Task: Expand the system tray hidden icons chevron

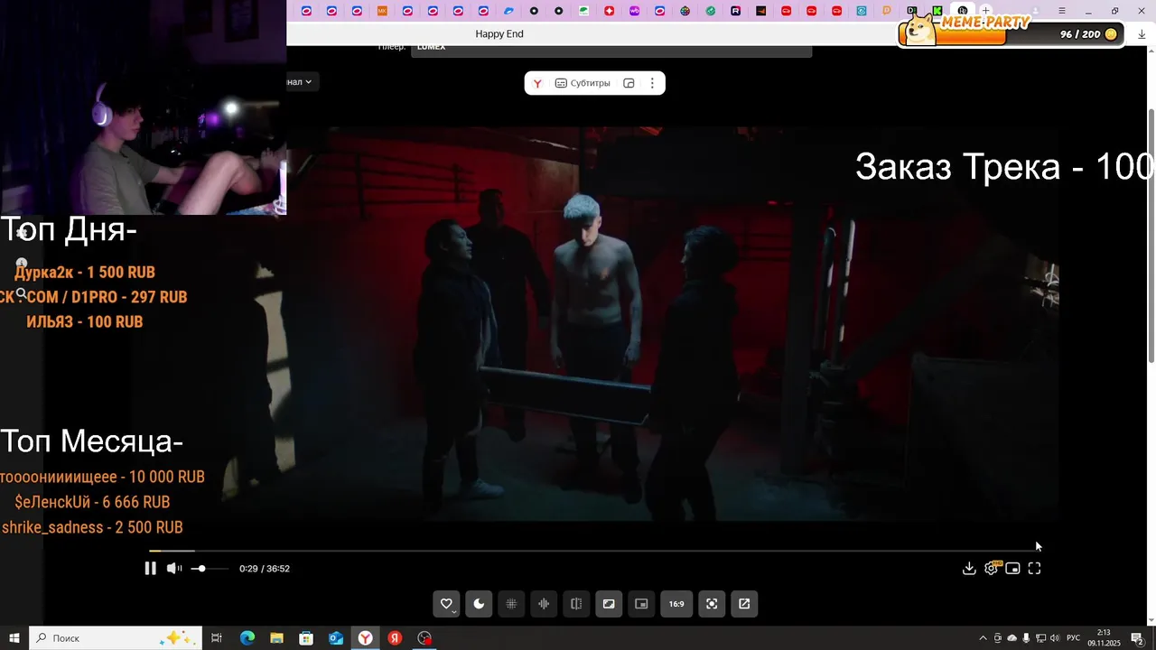Action: point(984,638)
